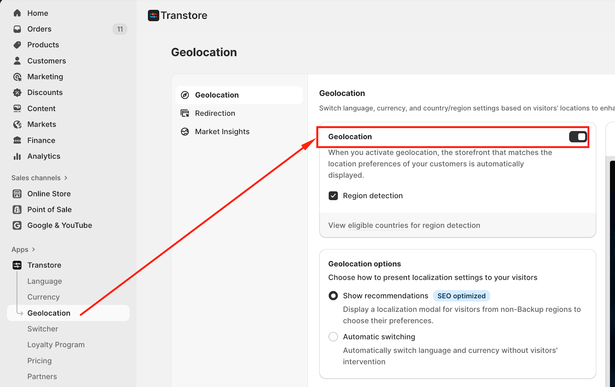Click the Home icon in sidebar
Screen dimensions: 615x387
point(17,13)
